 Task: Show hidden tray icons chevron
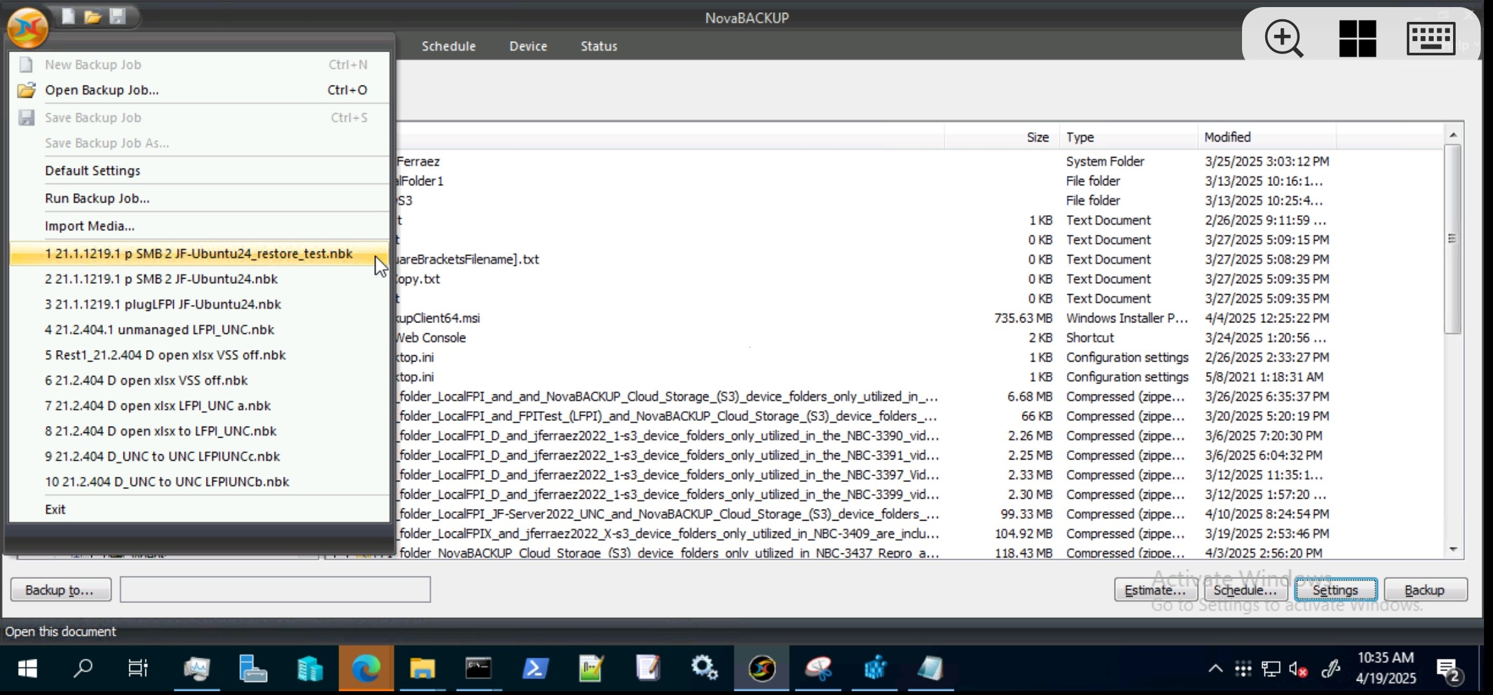click(x=1215, y=669)
